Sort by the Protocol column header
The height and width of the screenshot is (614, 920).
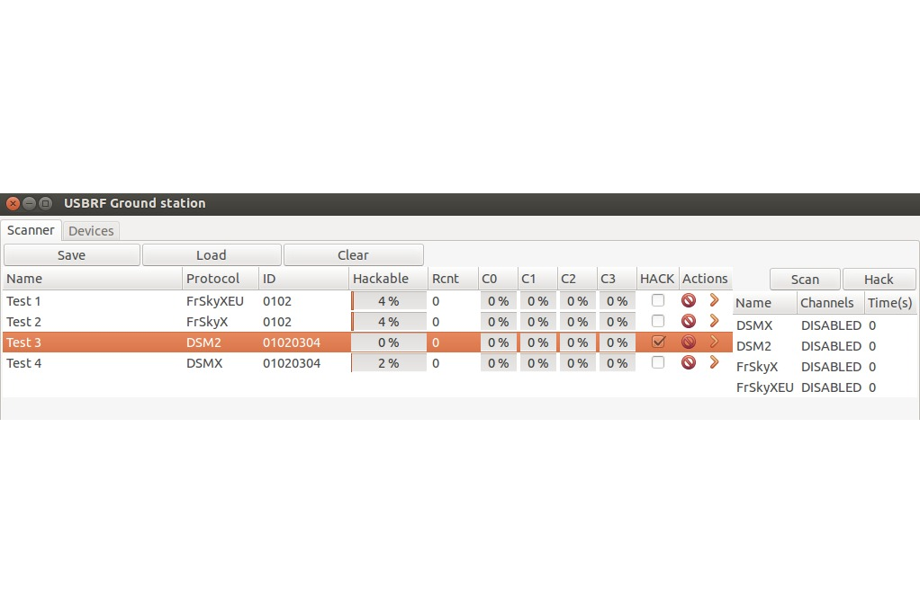tap(221, 279)
